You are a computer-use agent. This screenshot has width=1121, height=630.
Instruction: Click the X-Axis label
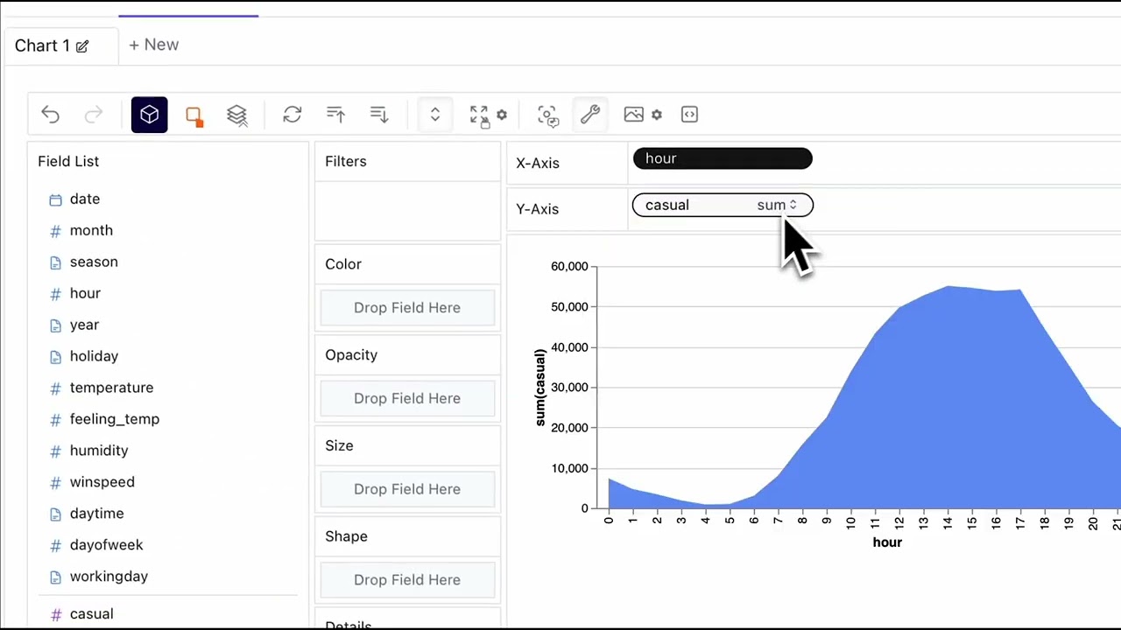[x=538, y=163]
